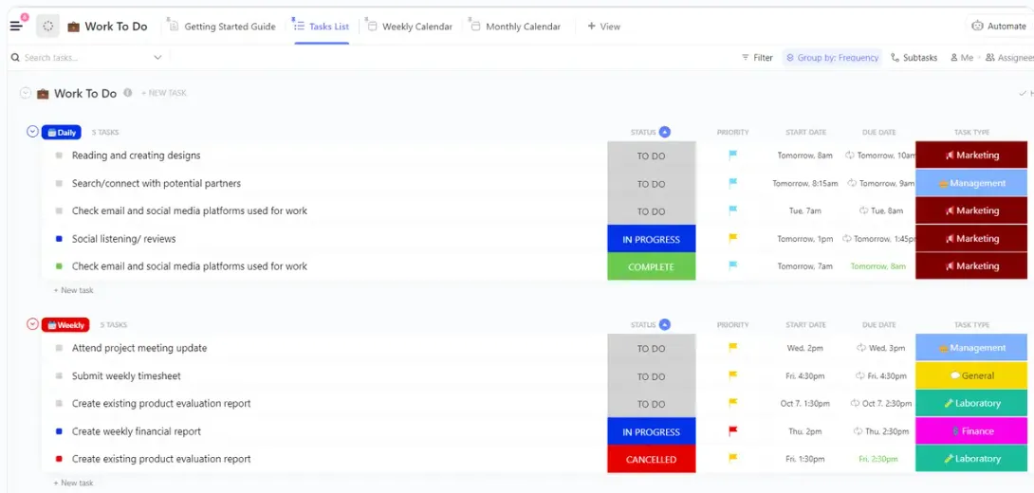The width and height of the screenshot is (1034, 493).
Task: Click Group by: Frequency button
Action: (x=832, y=58)
